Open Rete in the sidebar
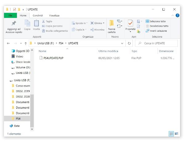This screenshot has height=145, width=188. coord(14,126)
